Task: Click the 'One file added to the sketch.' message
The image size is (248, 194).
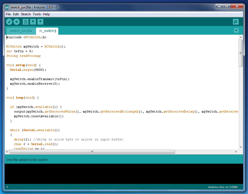Action: tap(27, 160)
